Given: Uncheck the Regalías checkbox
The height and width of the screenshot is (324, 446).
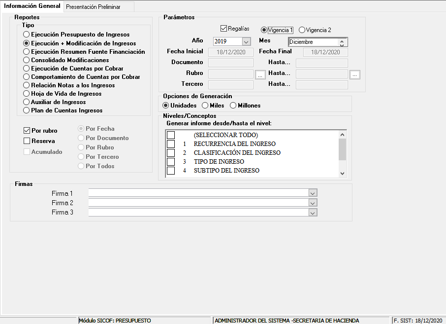Looking at the screenshot, I should pyautogui.click(x=224, y=29).
